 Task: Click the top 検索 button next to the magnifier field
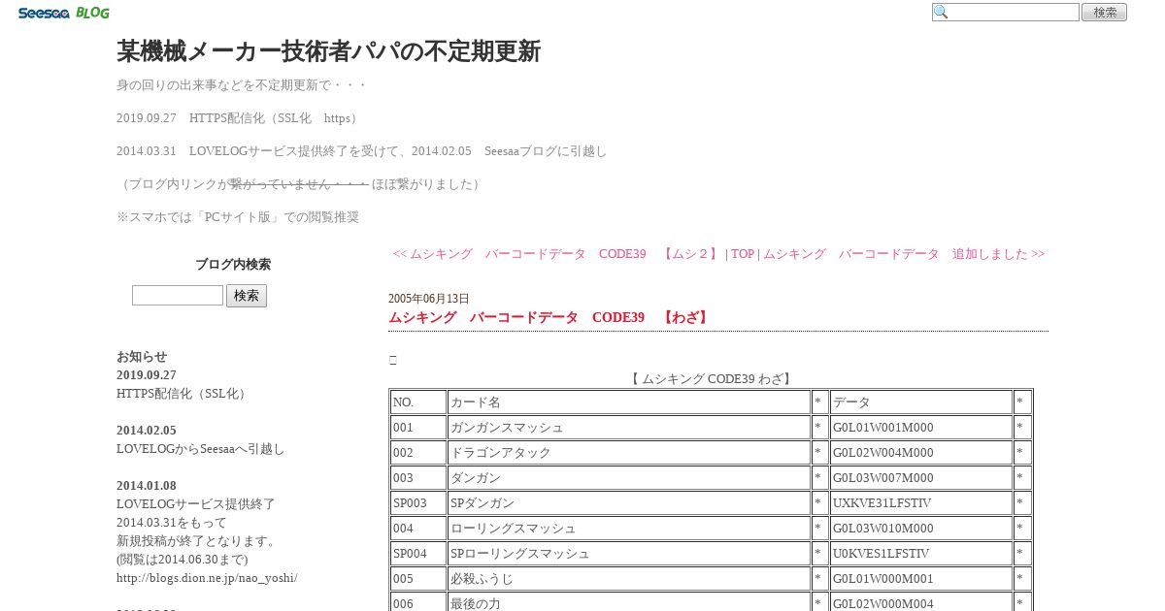[x=1104, y=13]
